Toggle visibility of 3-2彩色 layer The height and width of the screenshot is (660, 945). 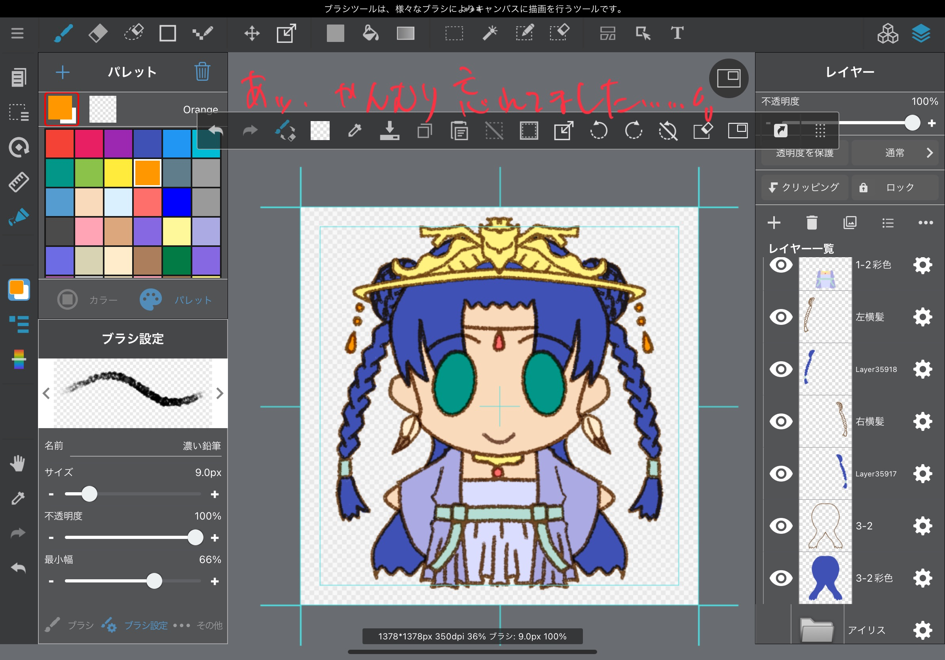click(781, 578)
